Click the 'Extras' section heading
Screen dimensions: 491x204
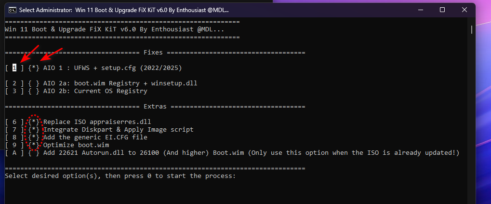[155, 107]
